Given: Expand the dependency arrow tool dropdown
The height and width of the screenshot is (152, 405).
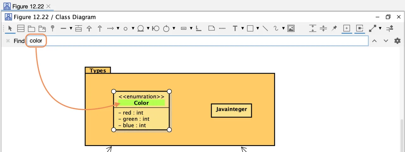Looking at the screenshot, I should click(118, 28).
